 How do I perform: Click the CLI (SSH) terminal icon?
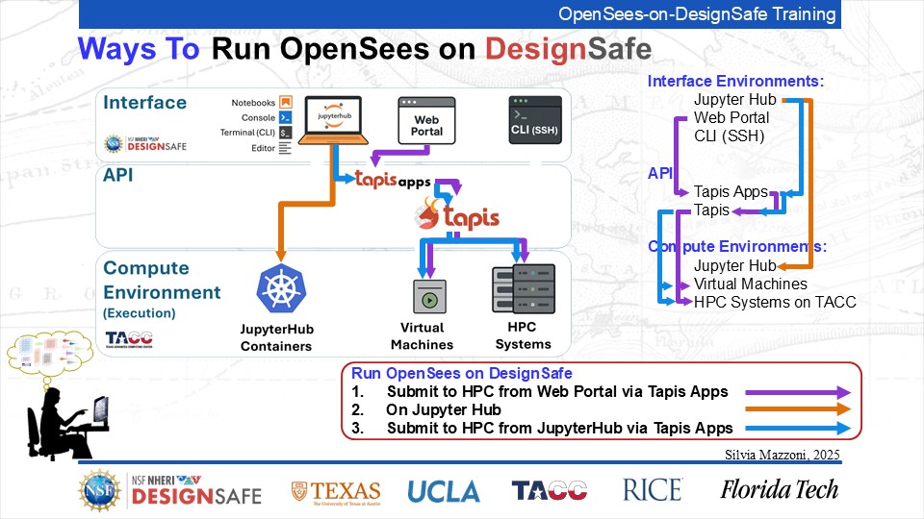(x=535, y=119)
